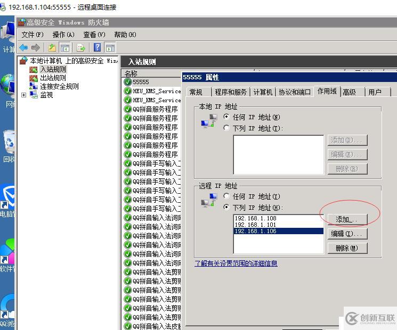
Task: Select remote Any IP address (Y) option
Action: coord(226,196)
